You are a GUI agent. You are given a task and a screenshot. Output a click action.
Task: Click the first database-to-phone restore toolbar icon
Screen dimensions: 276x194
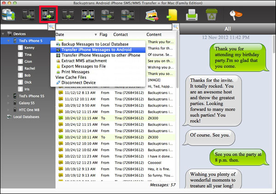pos(108,15)
